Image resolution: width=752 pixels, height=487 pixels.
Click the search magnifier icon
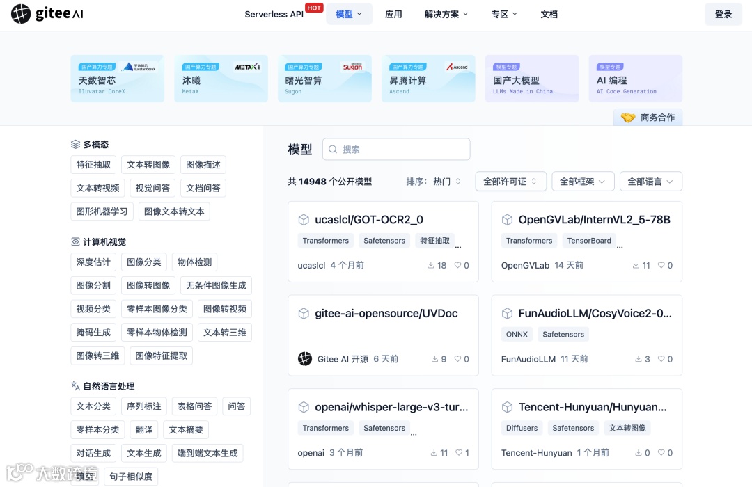[333, 150]
